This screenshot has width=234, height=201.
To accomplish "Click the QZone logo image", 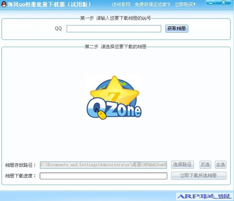I will (x=114, y=98).
